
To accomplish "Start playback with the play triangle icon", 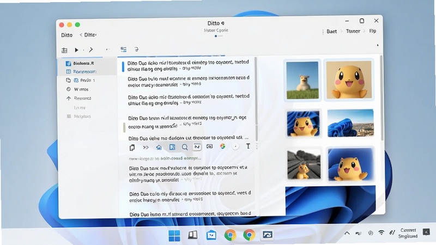I will tap(76, 50).
